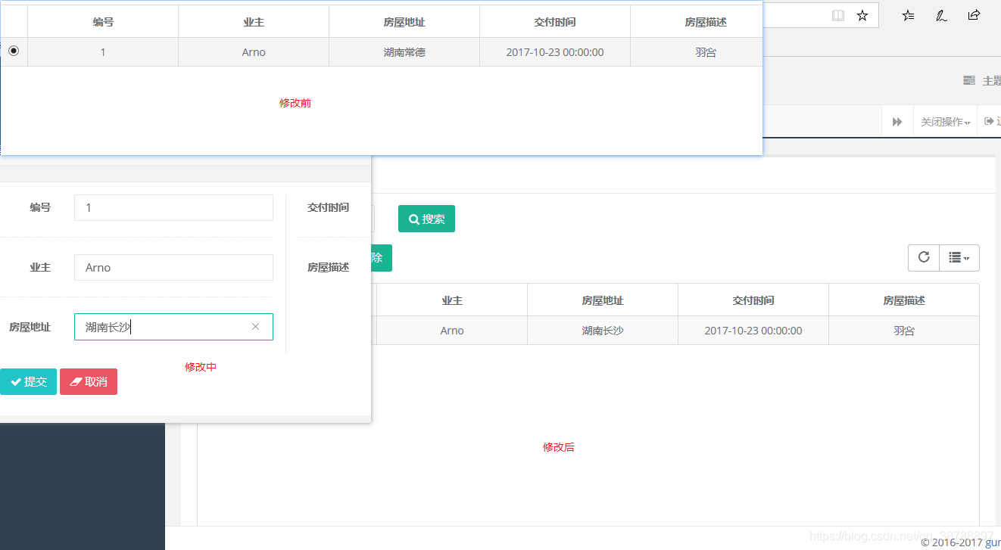Image resolution: width=1001 pixels, height=550 pixels.
Task: Click the 2017-10-23 date cell in lower table
Action: tap(753, 331)
